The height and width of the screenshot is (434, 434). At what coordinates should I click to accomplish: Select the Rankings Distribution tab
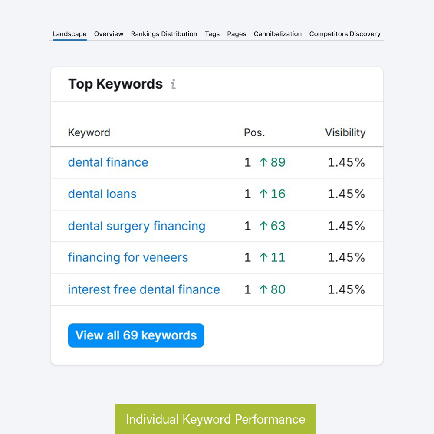[164, 34]
